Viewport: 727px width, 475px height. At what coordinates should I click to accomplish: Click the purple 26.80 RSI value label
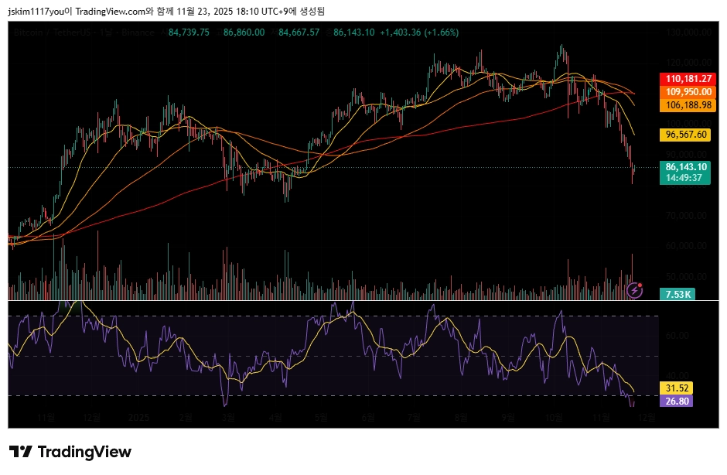pos(677,402)
